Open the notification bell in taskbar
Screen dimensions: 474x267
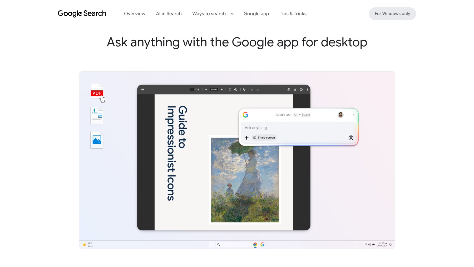click(x=391, y=245)
